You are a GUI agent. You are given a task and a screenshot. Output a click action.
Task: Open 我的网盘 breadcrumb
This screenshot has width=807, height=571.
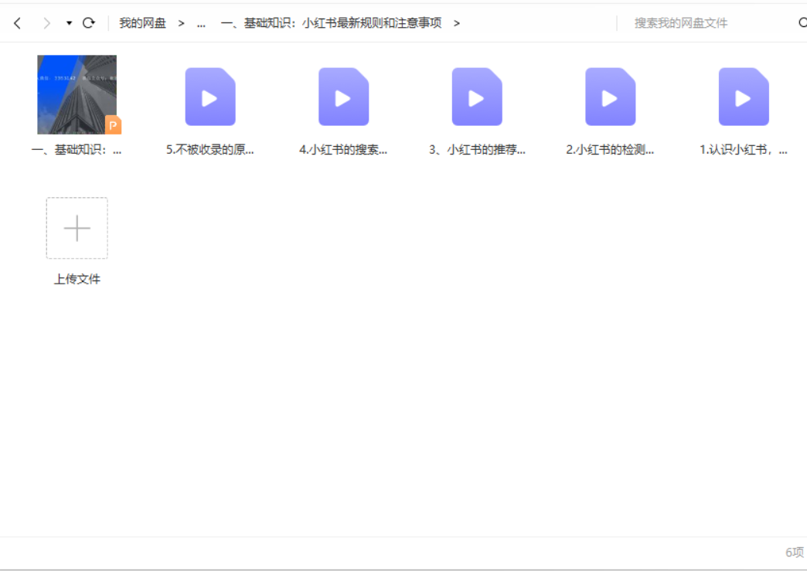tap(142, 23)
